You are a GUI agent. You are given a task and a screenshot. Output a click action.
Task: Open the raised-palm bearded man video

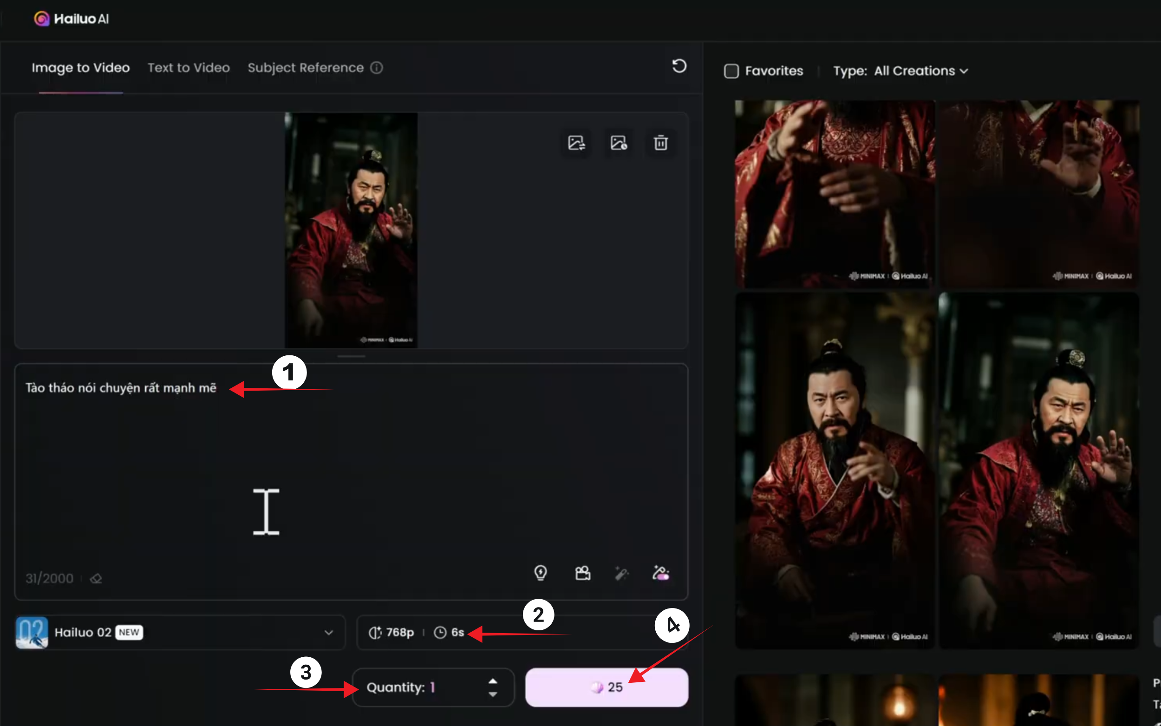tap(1038, 471)
